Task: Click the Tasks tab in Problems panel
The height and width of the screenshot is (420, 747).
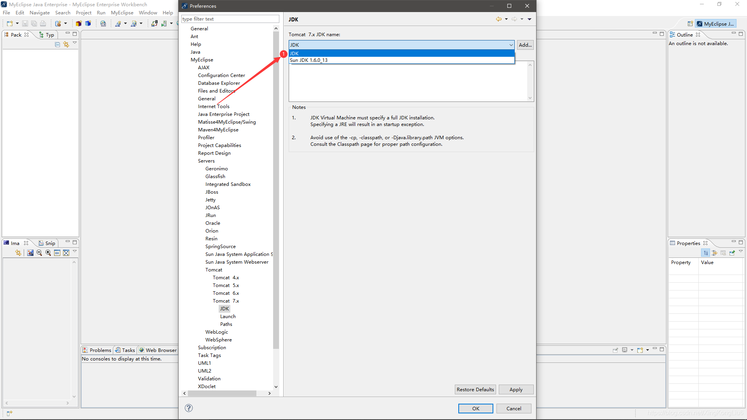Action: (125, 350)
